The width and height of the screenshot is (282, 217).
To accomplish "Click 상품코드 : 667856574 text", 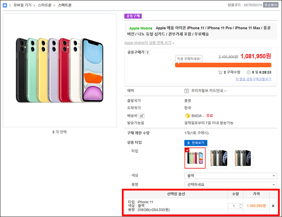I will coord(245,5).
